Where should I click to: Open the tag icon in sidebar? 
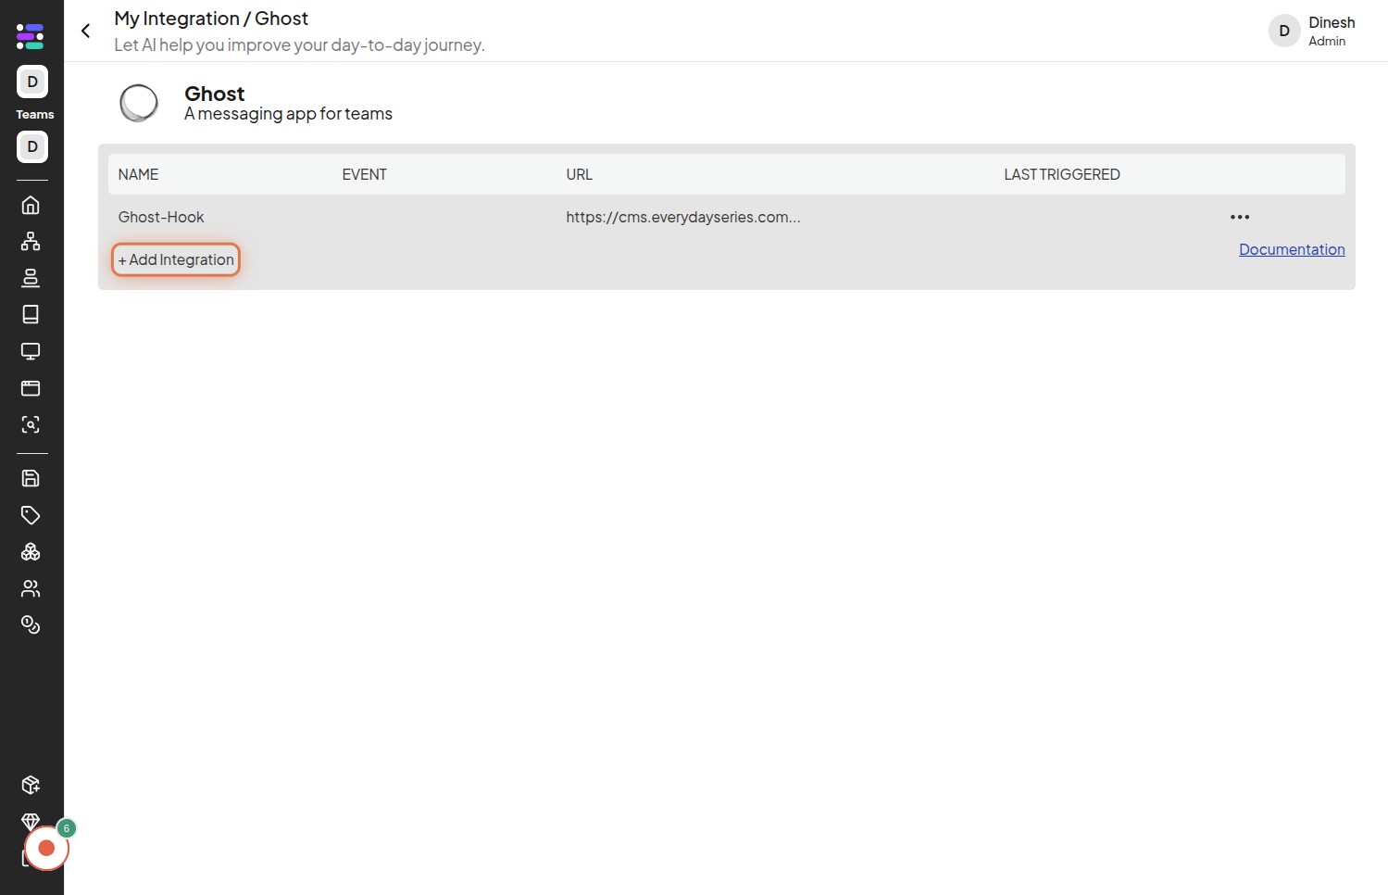(x=31, y=515)
